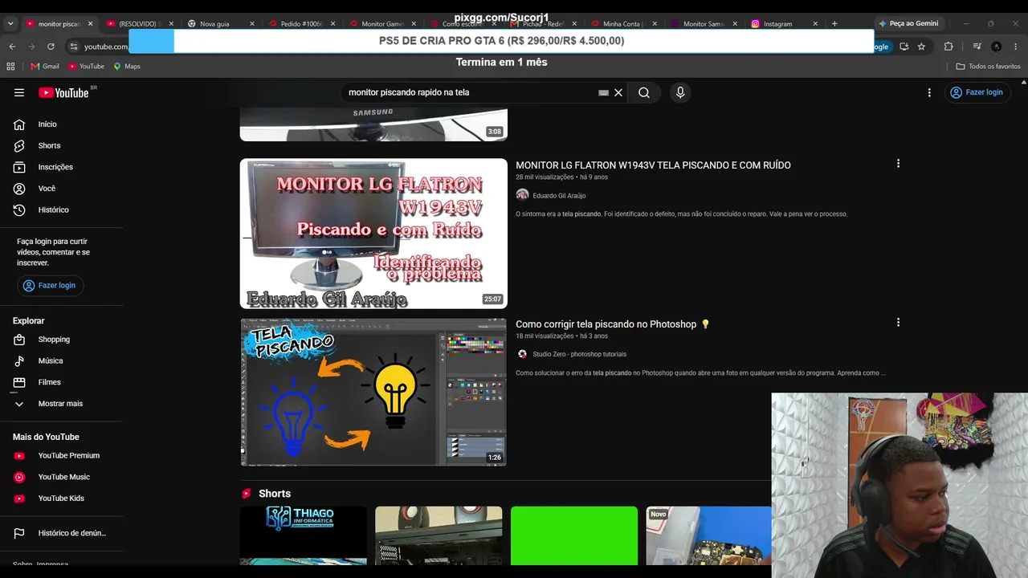Switch to the Instagram browser tab

click(x=777, y=24)
